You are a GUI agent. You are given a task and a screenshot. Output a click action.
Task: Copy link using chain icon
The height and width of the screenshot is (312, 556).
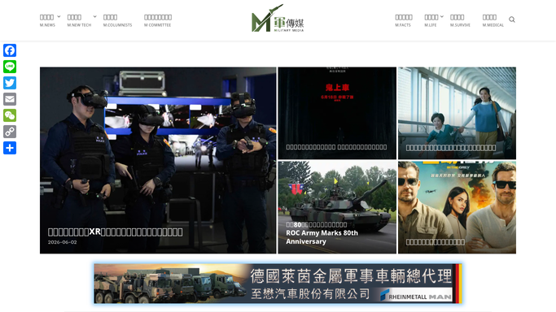point(10,132)
